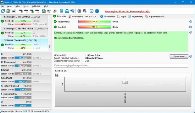Switch to the Hőmérséklet tab
The image size is (195, 113).
(x=76, y=17)
